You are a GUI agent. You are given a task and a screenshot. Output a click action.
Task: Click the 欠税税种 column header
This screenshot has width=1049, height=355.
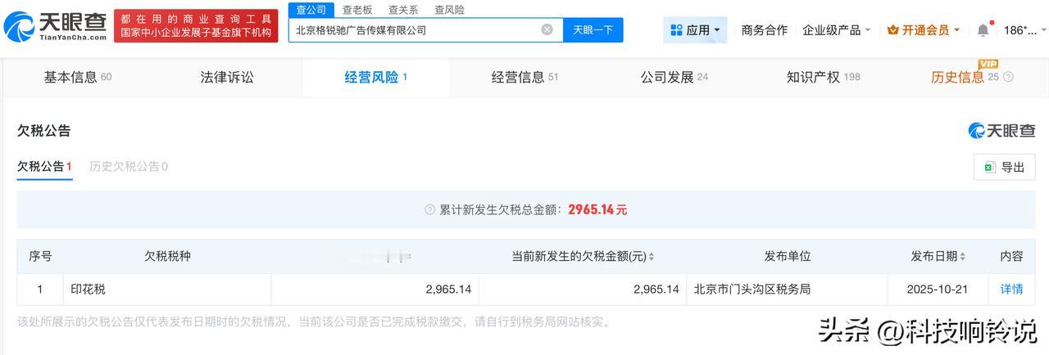[x=167, y=256]
